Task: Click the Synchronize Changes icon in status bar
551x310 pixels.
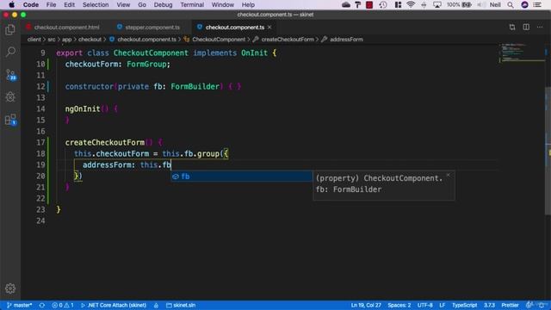Action: pyautogui.click(x=42, y=305)
